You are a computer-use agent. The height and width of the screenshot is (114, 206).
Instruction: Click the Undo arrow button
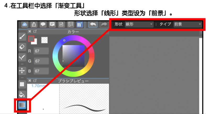coord(93,24)
